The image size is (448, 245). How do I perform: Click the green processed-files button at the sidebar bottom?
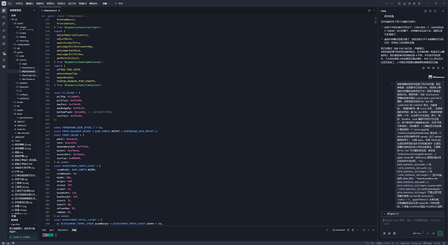point(23,237)
